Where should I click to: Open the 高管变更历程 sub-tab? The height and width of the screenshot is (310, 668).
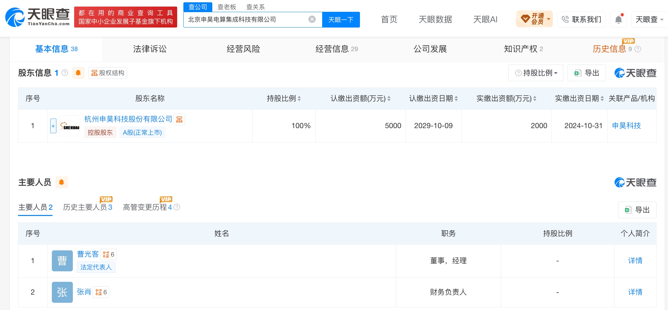coord(147,207)
